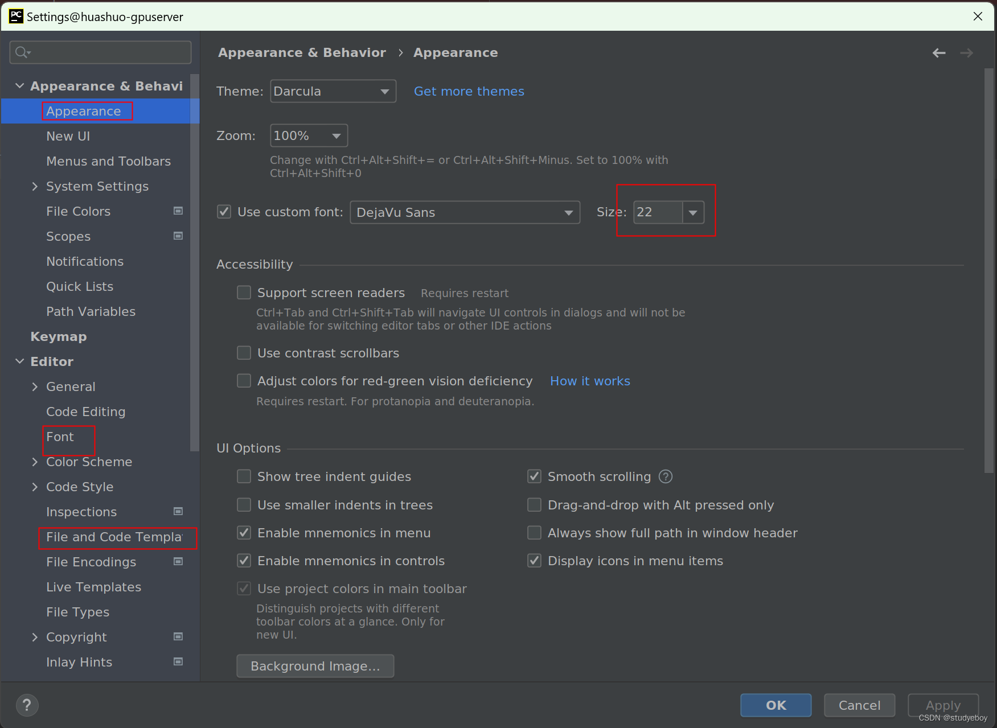Collapse the Appearance & Behavior section
This screenshot has height=728, width=997.
(x=19, y=86)
